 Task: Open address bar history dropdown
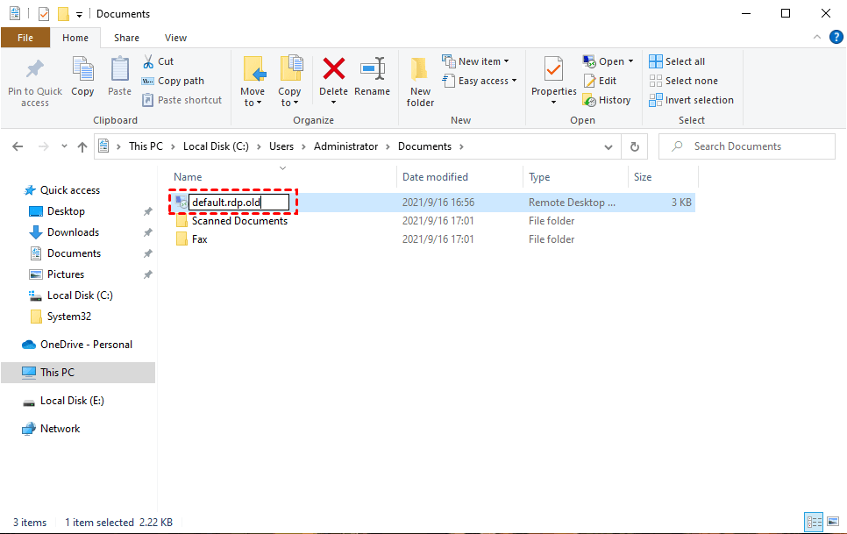pos(609,146)
